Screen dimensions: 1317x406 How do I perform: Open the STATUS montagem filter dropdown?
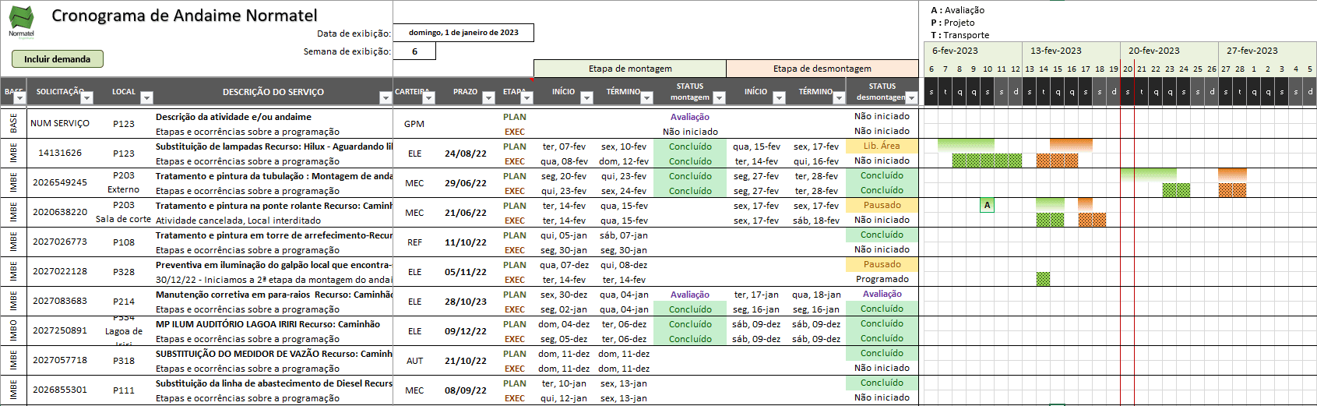pos(719,97)
